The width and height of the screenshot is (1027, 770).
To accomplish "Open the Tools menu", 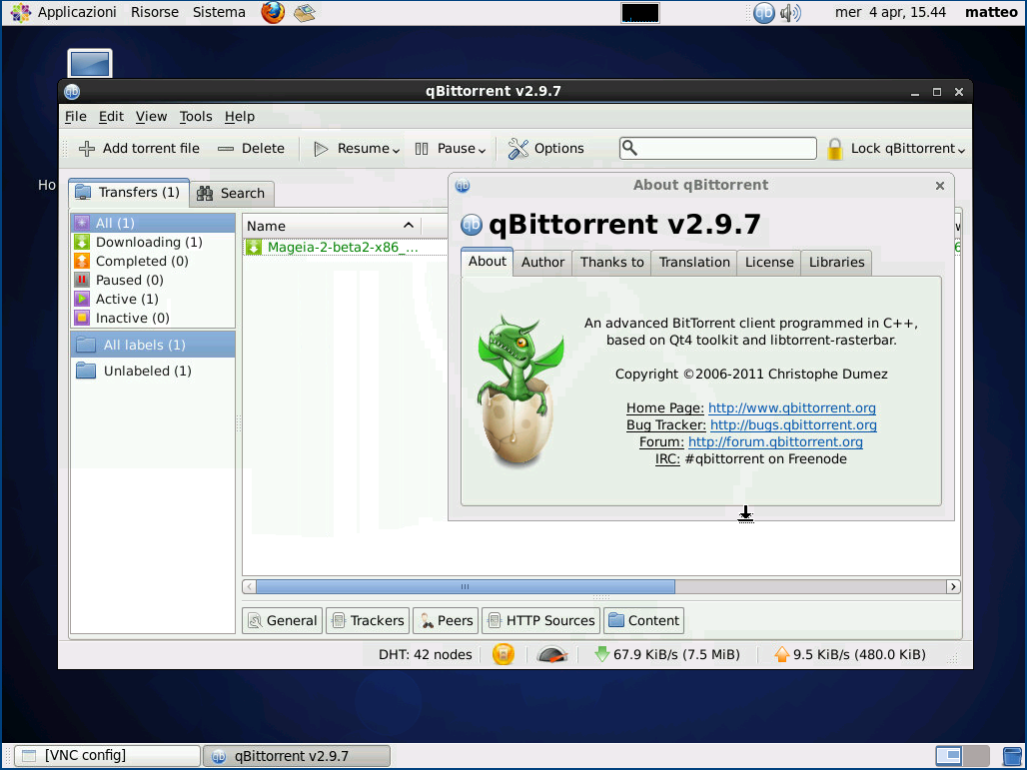I will [x=196, y=117].
